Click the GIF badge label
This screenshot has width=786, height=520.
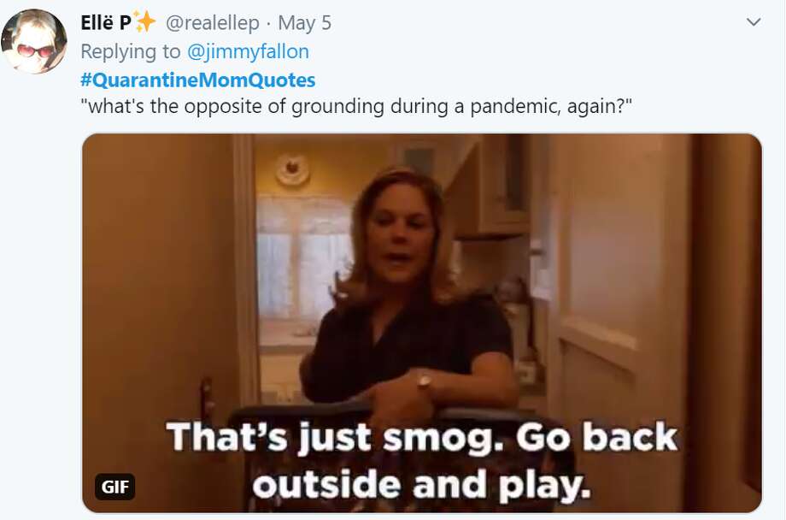(114, 487)
